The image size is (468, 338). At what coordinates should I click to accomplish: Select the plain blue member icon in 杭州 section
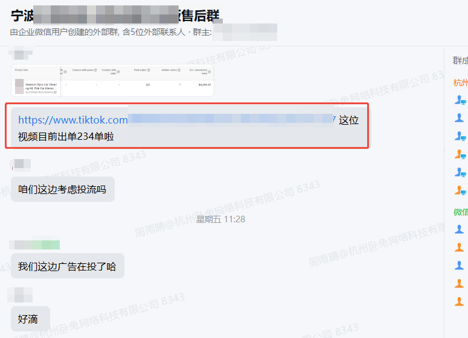(460, 118)
